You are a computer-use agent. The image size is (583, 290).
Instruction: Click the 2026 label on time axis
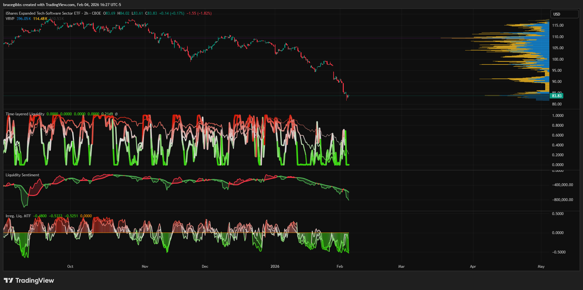275,266
